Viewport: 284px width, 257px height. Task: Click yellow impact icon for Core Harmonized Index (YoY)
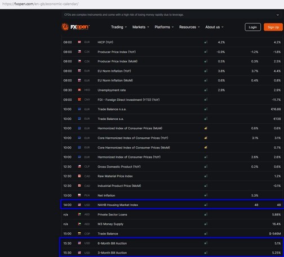point(206,138)
